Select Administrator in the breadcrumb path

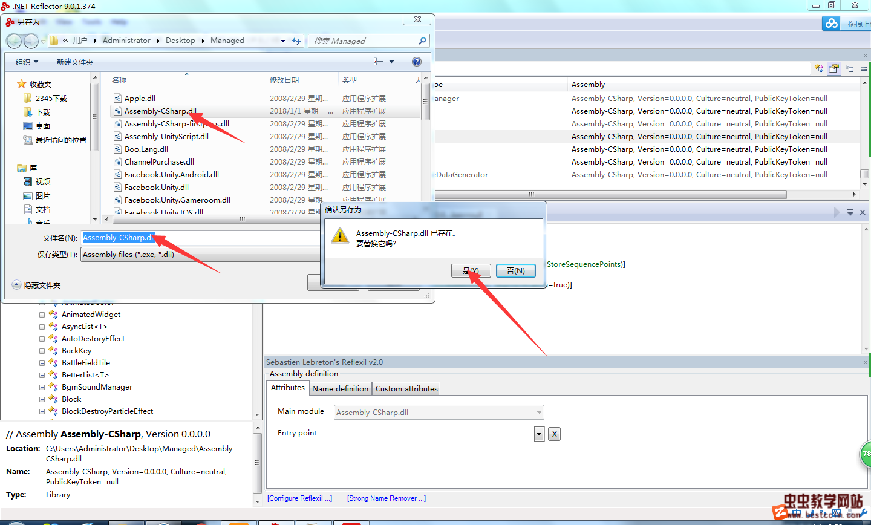[x=126, y=41]
